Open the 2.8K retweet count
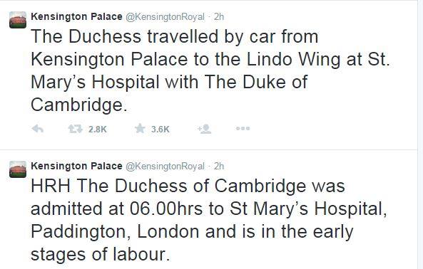Image resolution: width=423 pixels, height=269 pixels. [98, 130]
